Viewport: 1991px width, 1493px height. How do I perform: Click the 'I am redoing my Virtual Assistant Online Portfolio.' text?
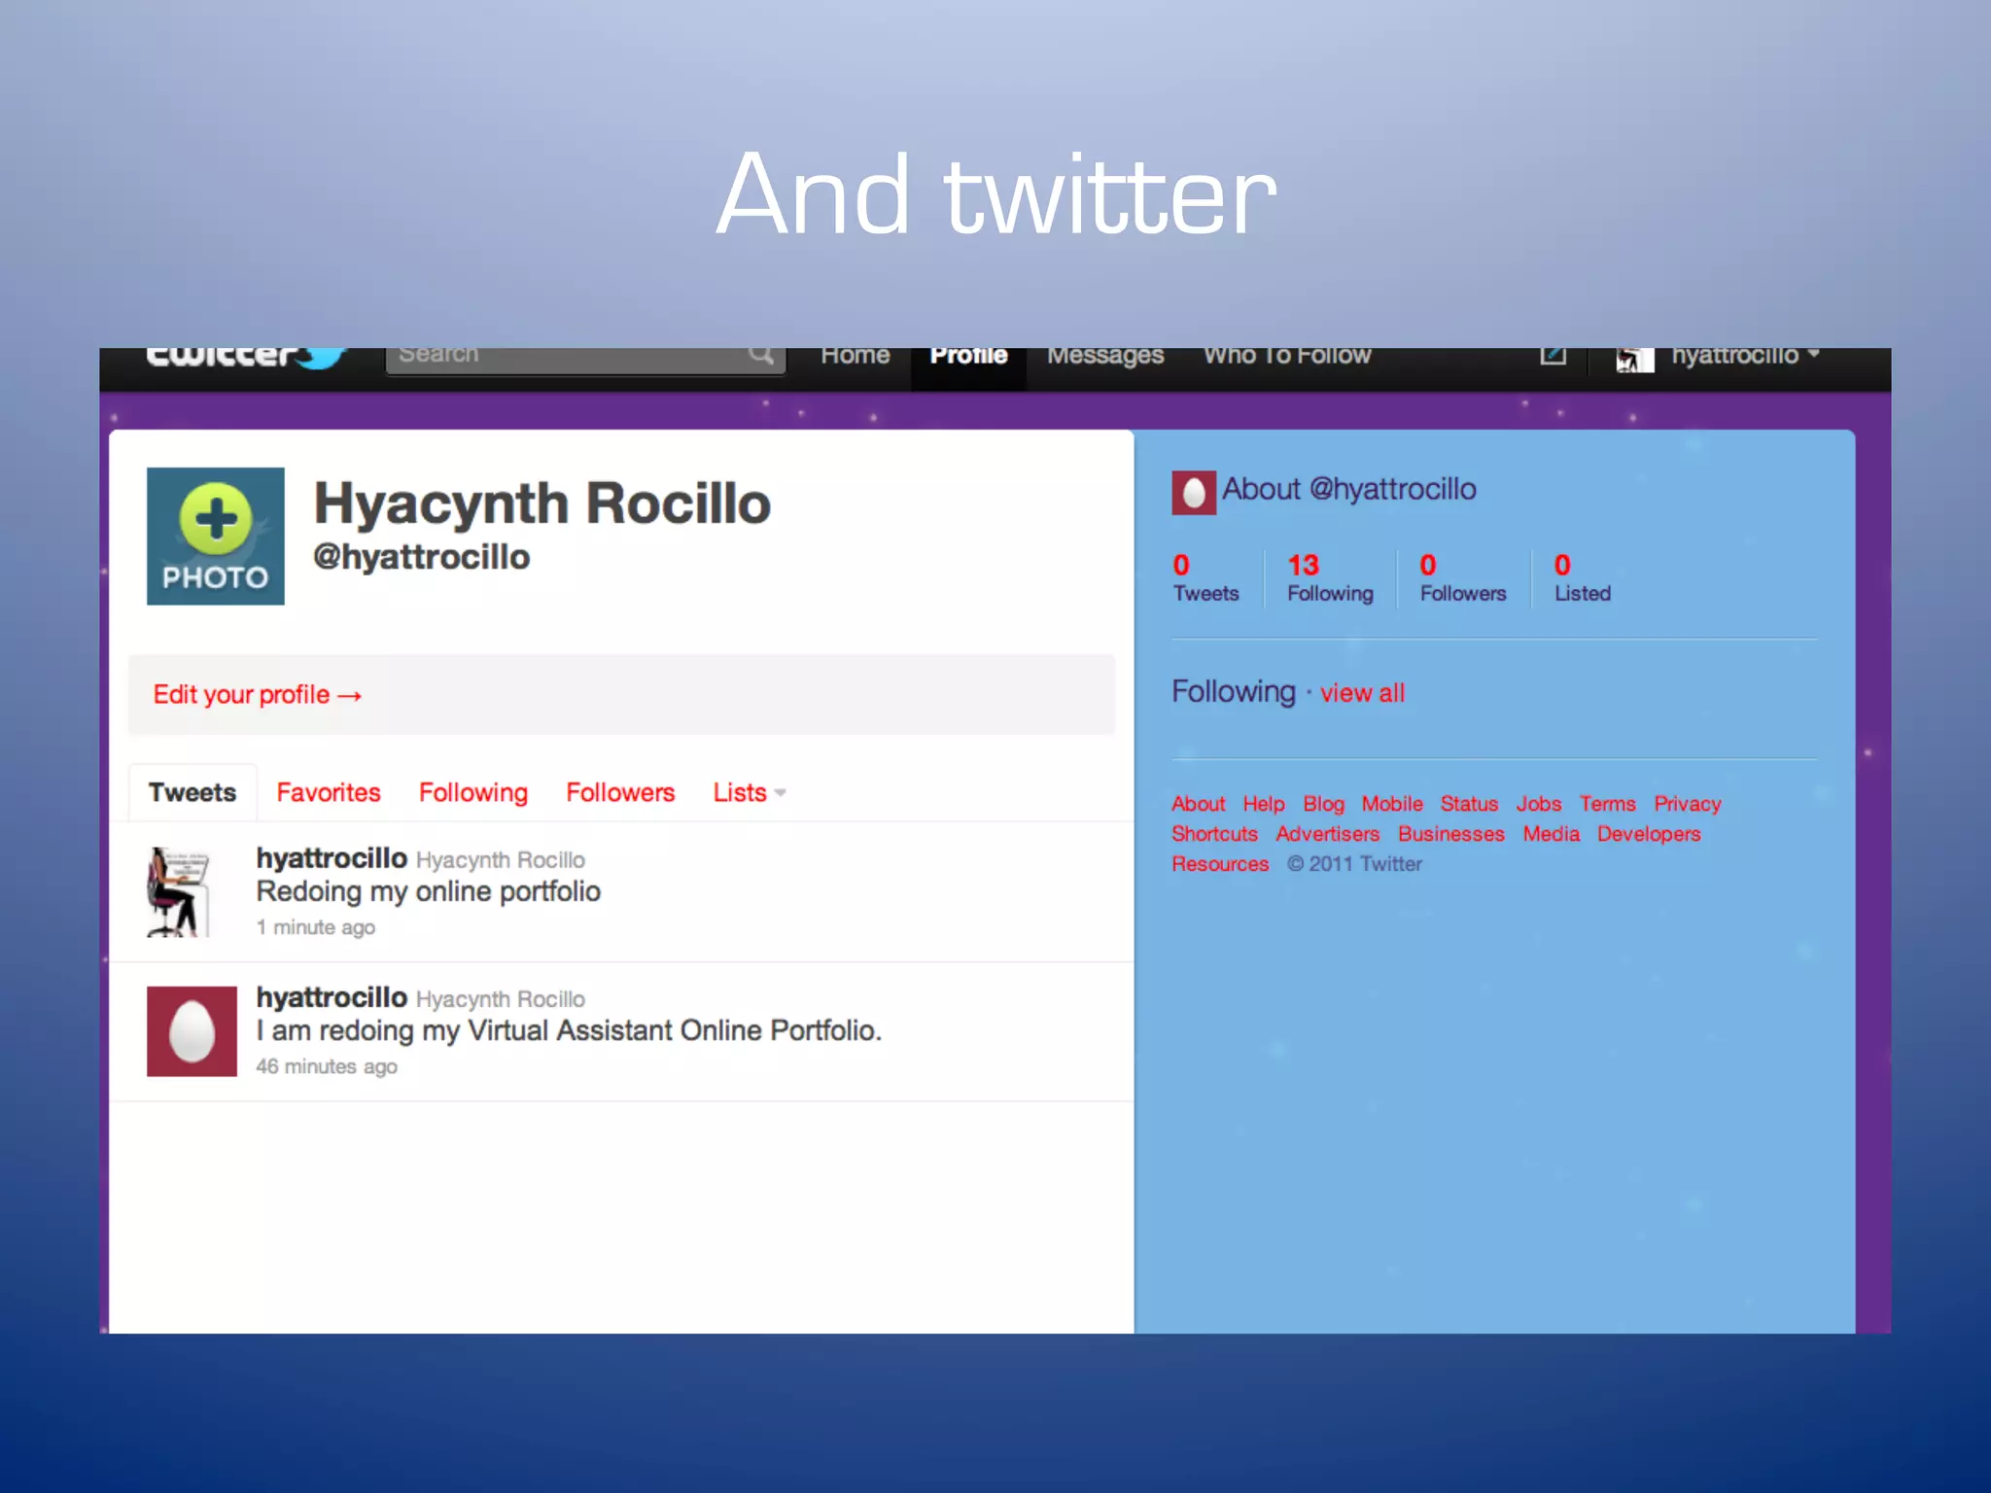[569, 1031]
